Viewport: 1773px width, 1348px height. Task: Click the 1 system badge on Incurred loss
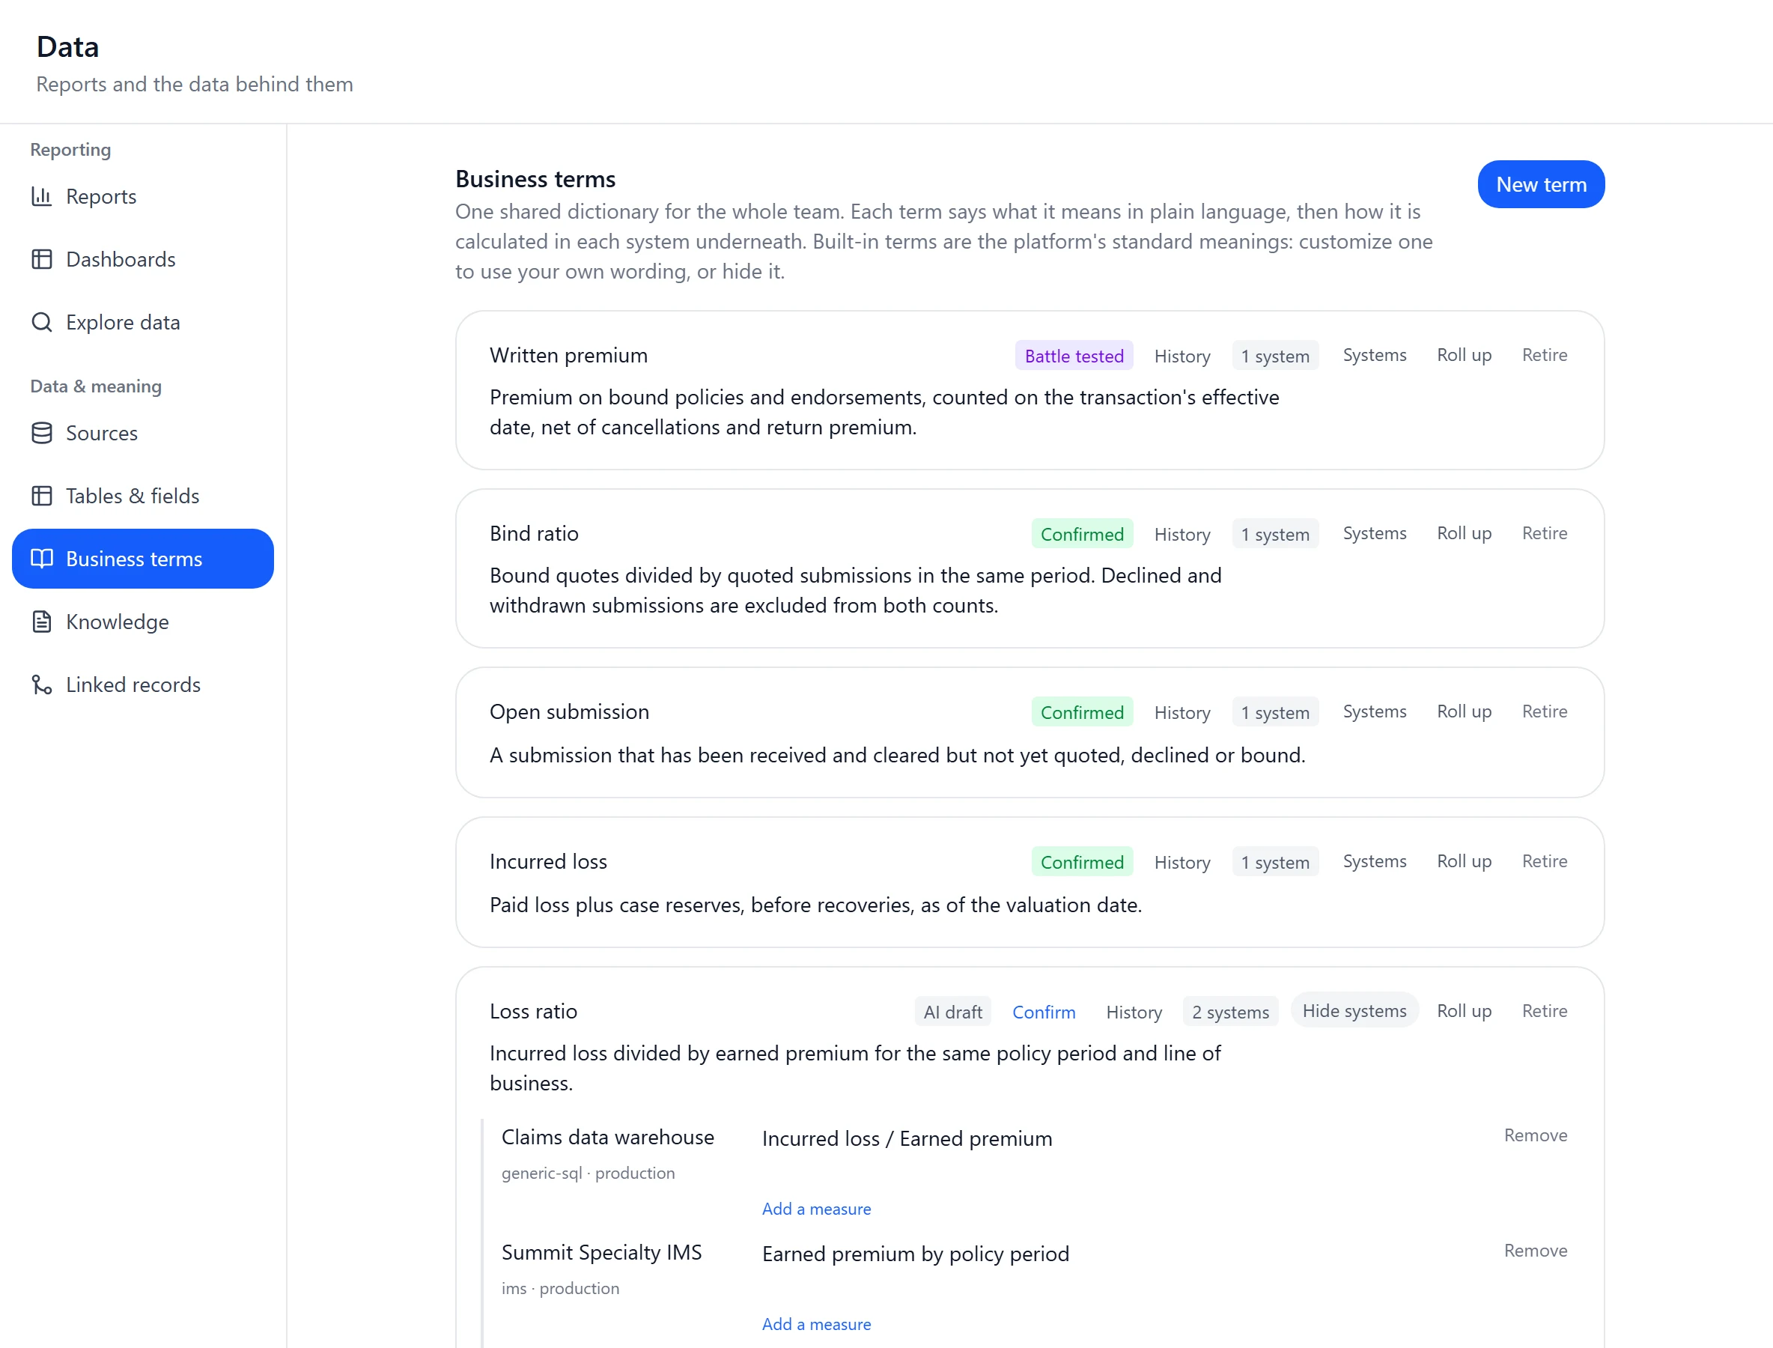pos(1275,863)
